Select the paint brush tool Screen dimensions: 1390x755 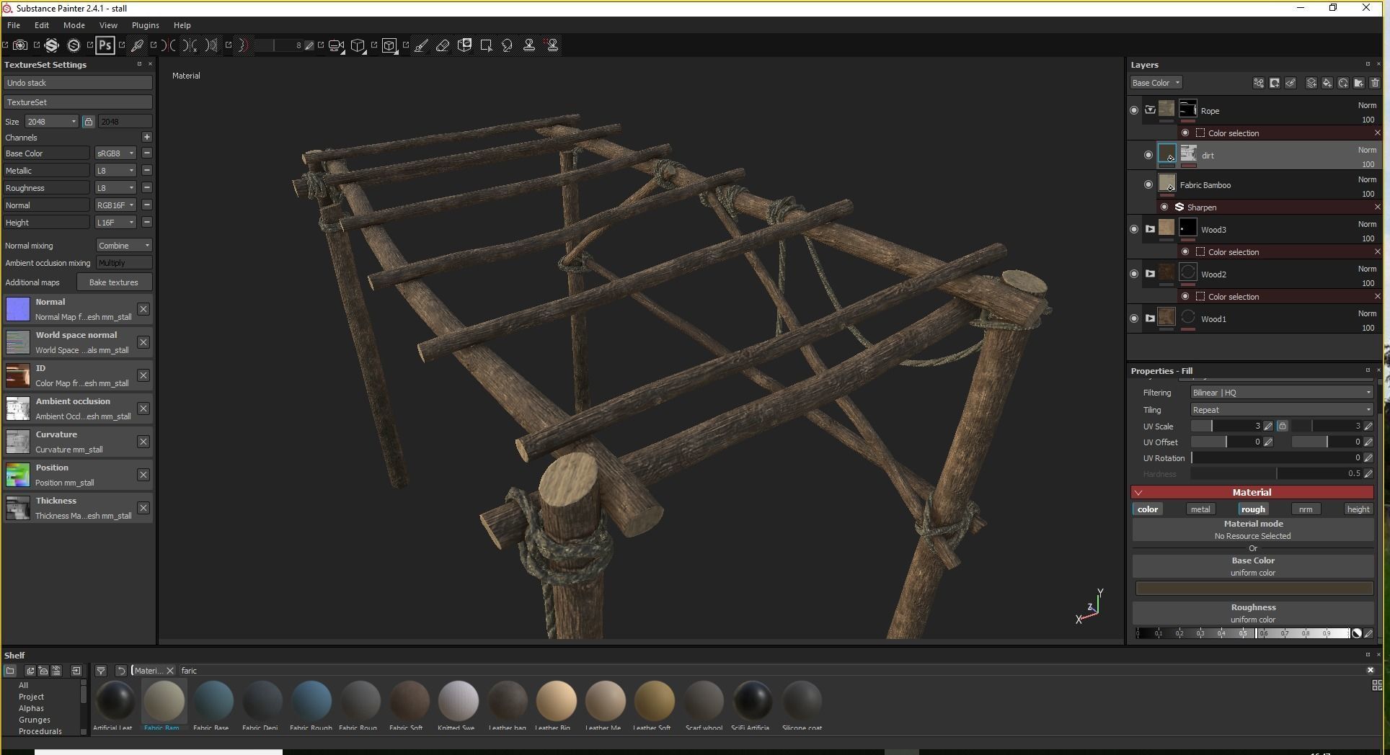click(421, 45)
